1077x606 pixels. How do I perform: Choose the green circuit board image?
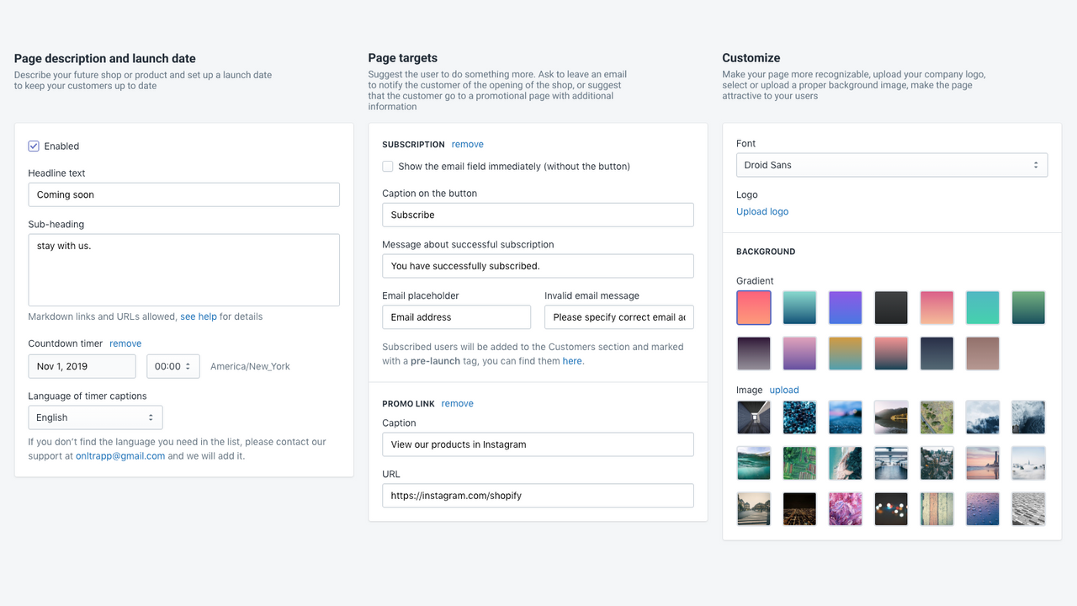click(x=799, y=463)
